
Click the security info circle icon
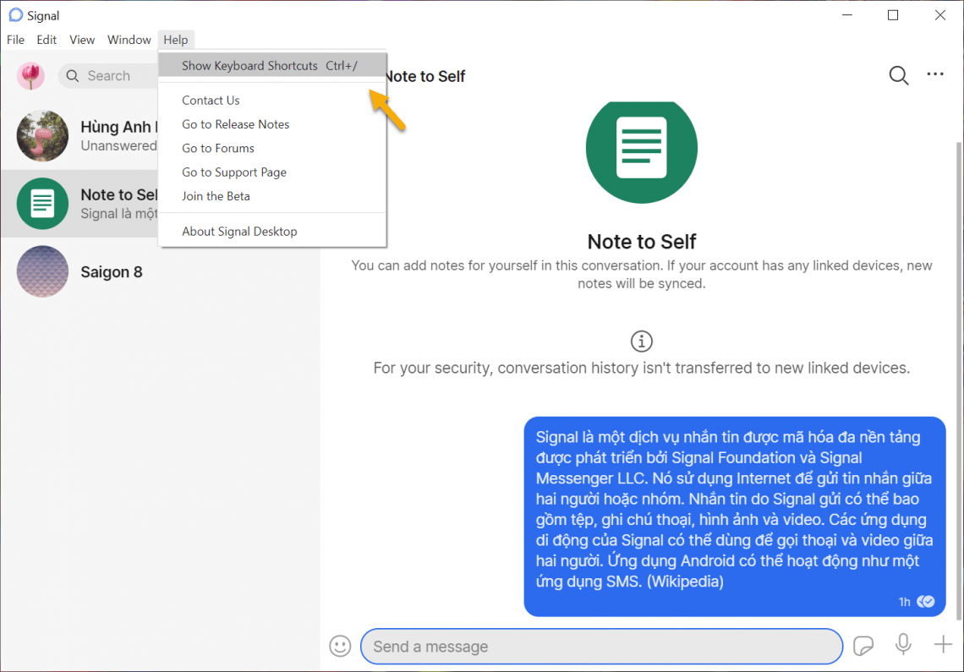click(642, 341)
